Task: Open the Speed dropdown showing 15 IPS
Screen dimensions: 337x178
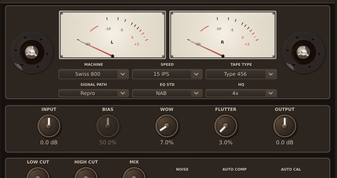Action: tap(167, 74)
